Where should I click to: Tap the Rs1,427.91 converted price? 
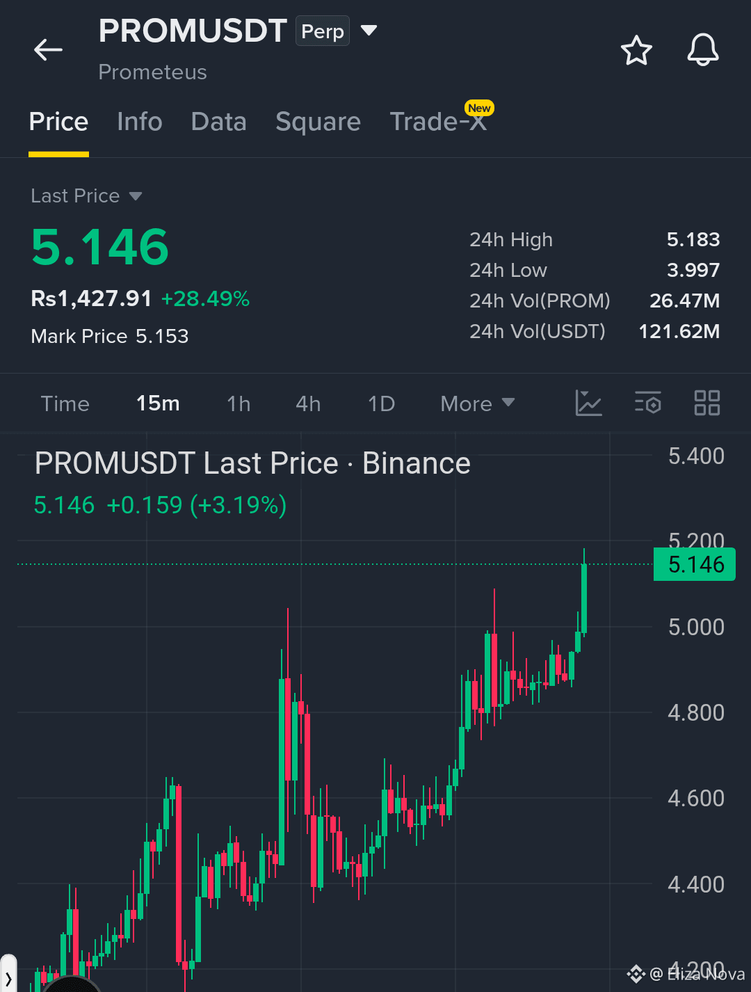[91, 298]
